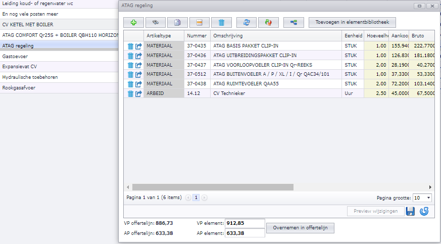
Task: Delete using the toolbar trash icon
Action: tap(221, 23)
